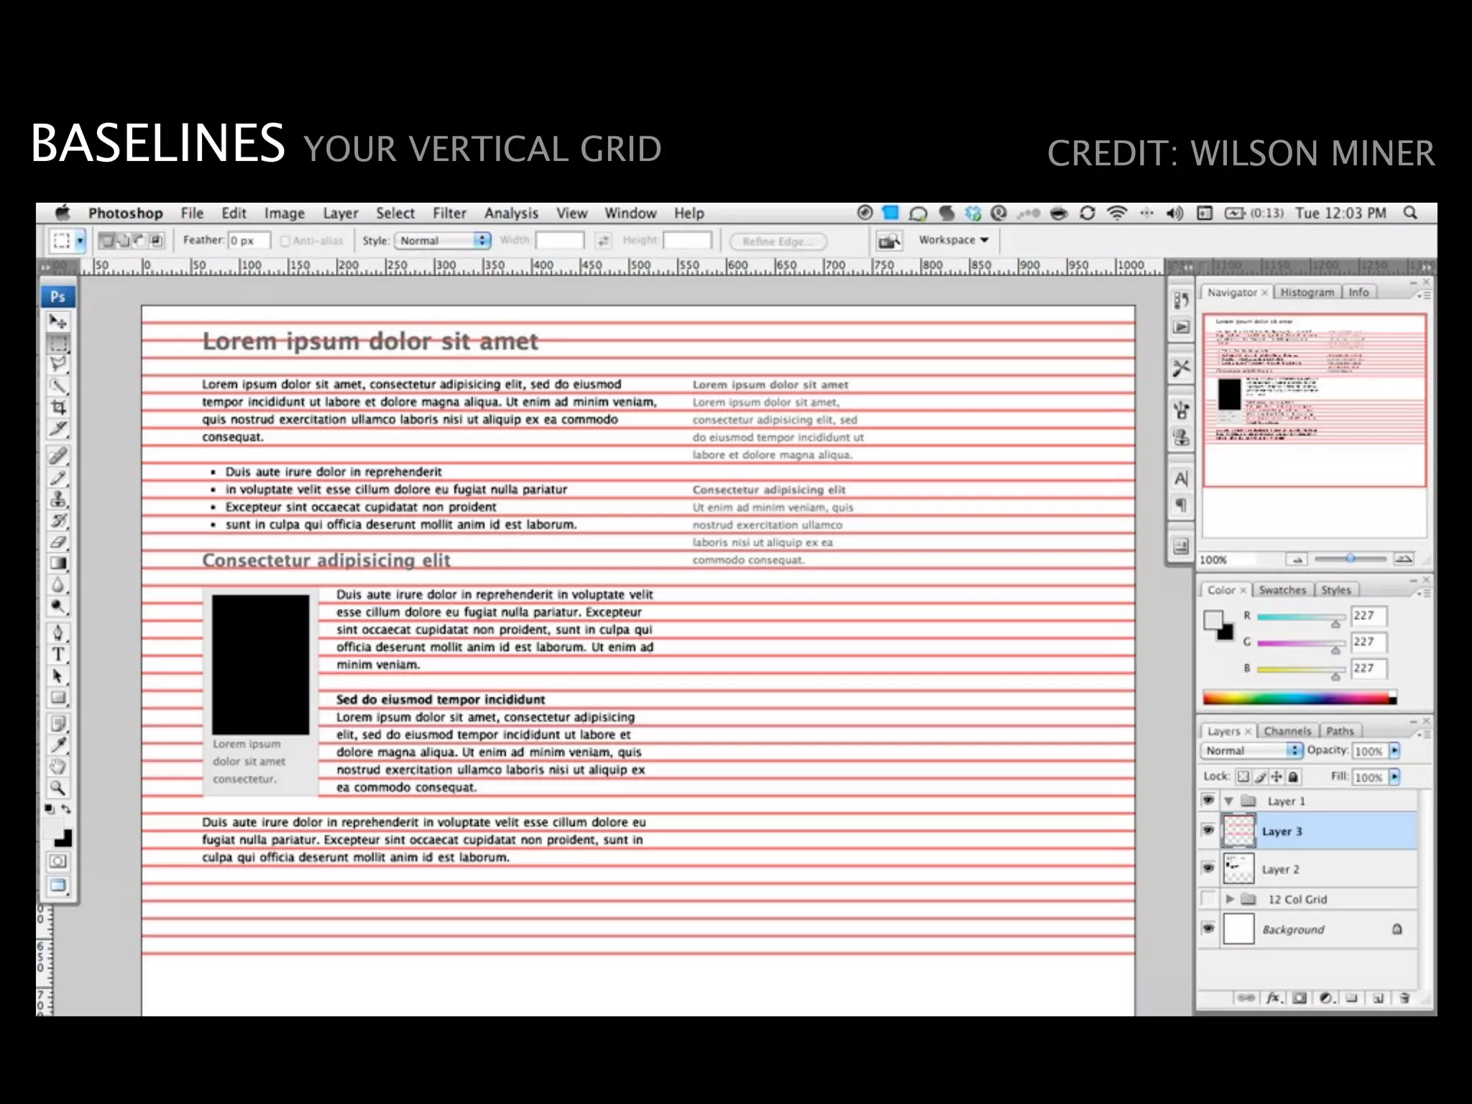This screenshot has height=1104, width=1472.
Task: Select the Eraser tool
Action: (x=58, y=542)
